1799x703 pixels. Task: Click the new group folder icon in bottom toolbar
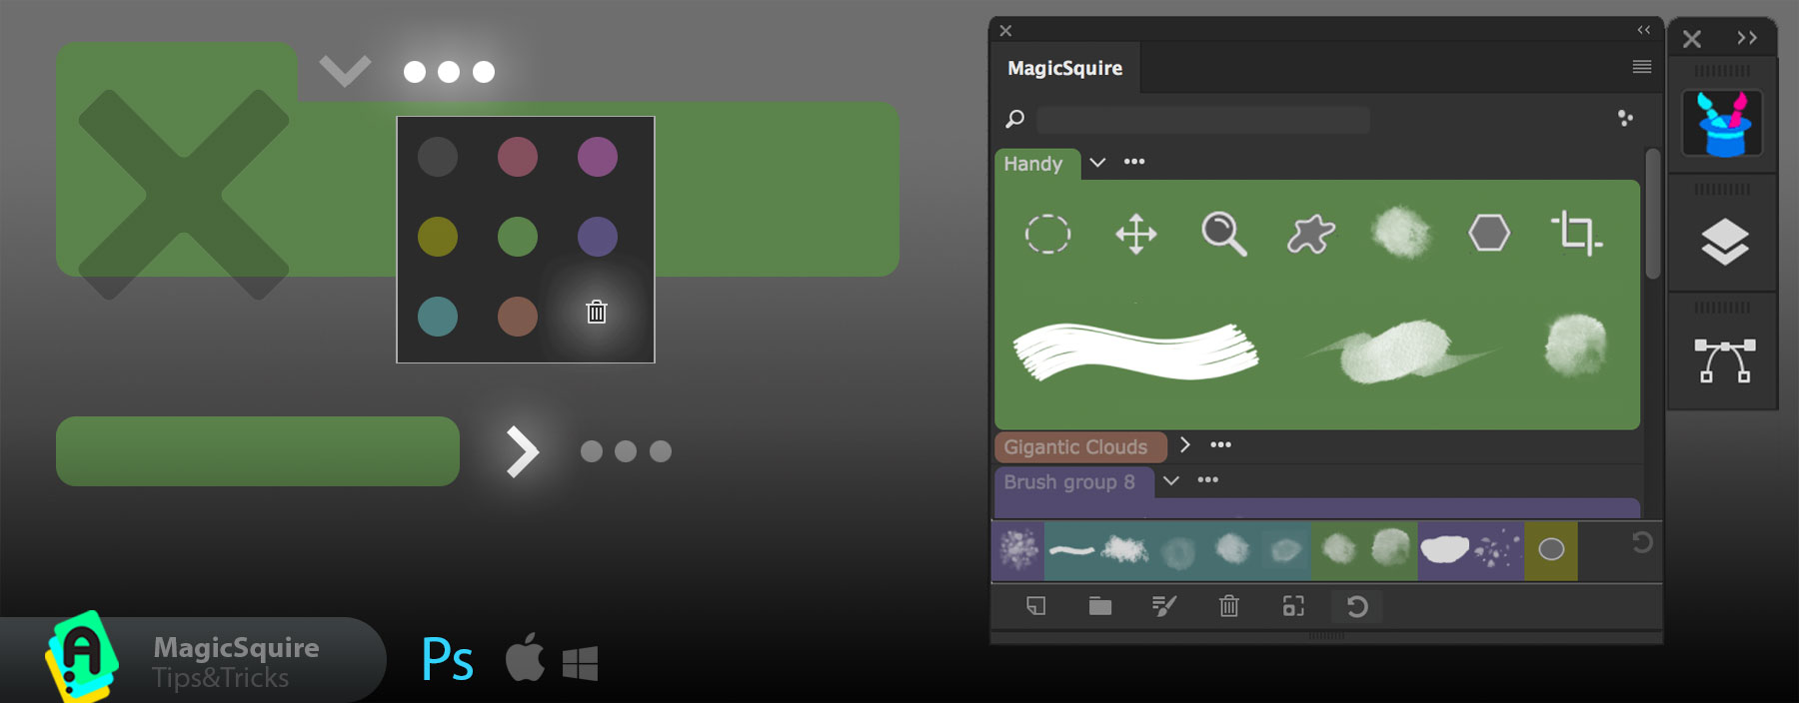tap(1100, 606)
